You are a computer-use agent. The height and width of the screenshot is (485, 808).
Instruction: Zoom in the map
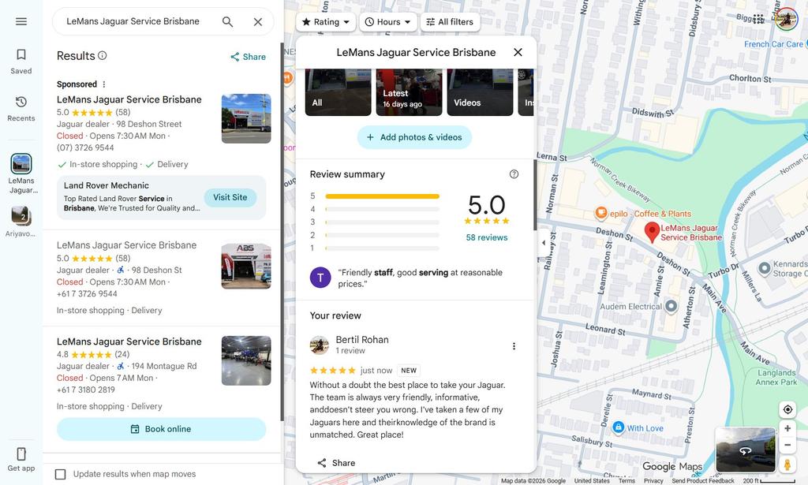click(787, 428)
